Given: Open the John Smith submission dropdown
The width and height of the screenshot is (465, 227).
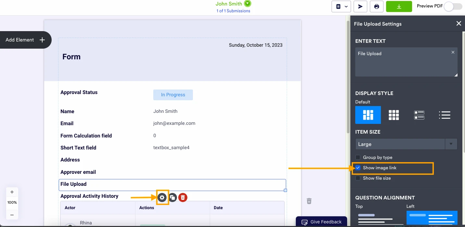Looking at the screenshot, I should [x=248, y=4].
